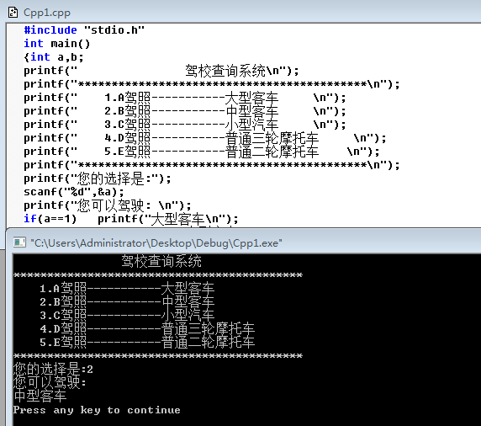
Task: Click the editor's left gutter margin beside int main()
Action: click(15, 44)
